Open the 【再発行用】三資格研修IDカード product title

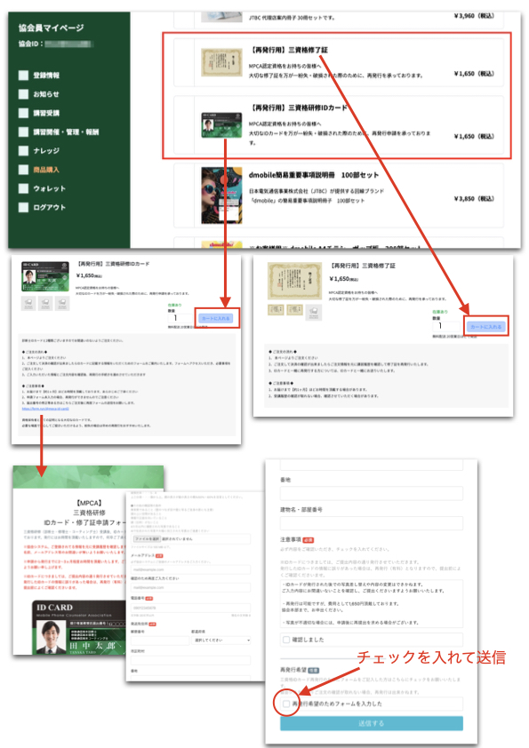click(x=299, y=107)
